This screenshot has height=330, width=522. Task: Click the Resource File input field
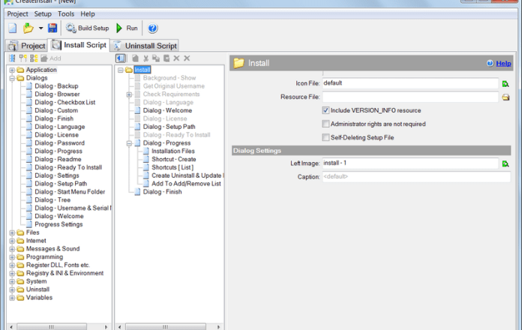point(410,97)
